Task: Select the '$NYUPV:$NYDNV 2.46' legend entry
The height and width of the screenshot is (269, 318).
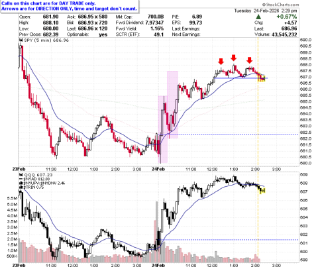Action: 44,183
